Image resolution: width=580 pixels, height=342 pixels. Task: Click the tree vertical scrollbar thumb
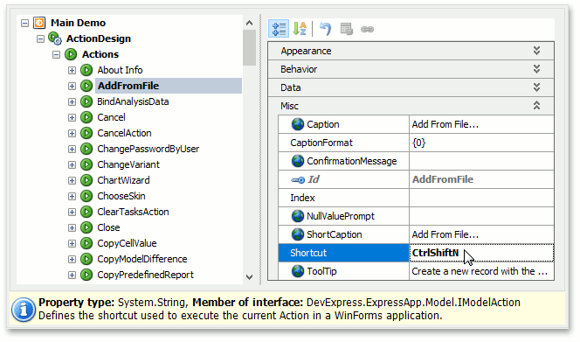(x=249, y=48)
